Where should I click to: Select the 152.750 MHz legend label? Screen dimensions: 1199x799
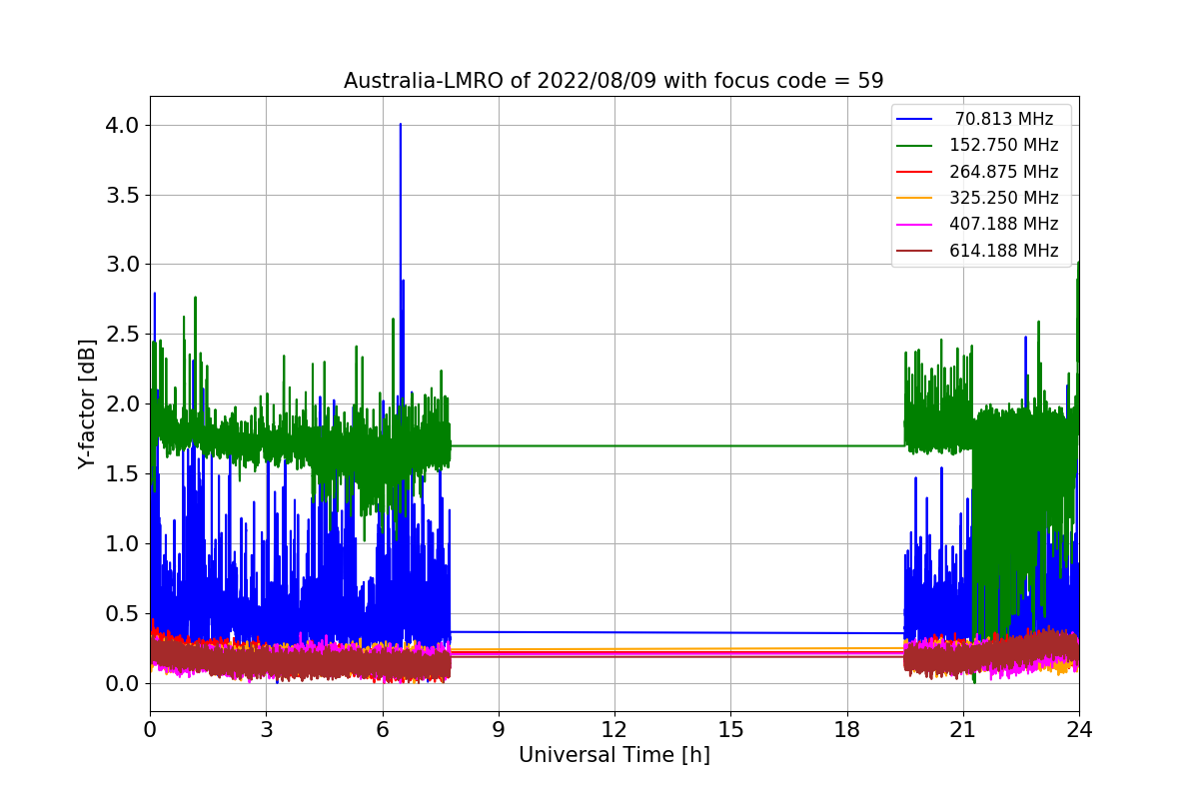pyautogui.click(x=1004, y=145)
